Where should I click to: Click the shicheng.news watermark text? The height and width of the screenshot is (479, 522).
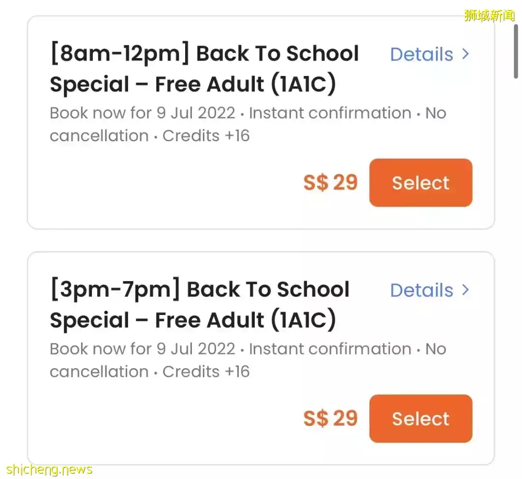tap(49, 469)
